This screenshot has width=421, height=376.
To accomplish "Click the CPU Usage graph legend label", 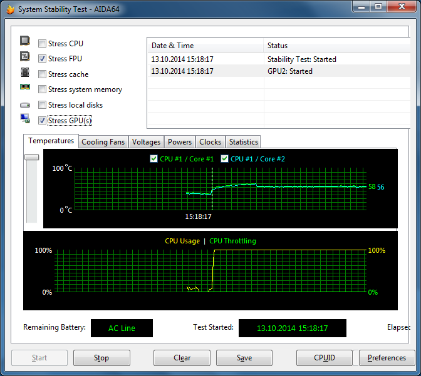I will click(x=182, y=241).
